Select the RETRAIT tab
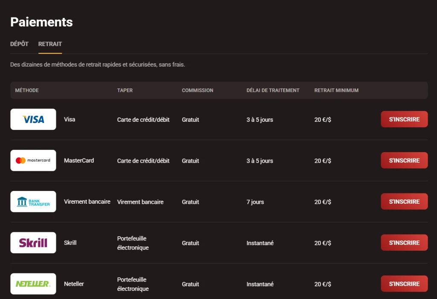 point(50,44)
